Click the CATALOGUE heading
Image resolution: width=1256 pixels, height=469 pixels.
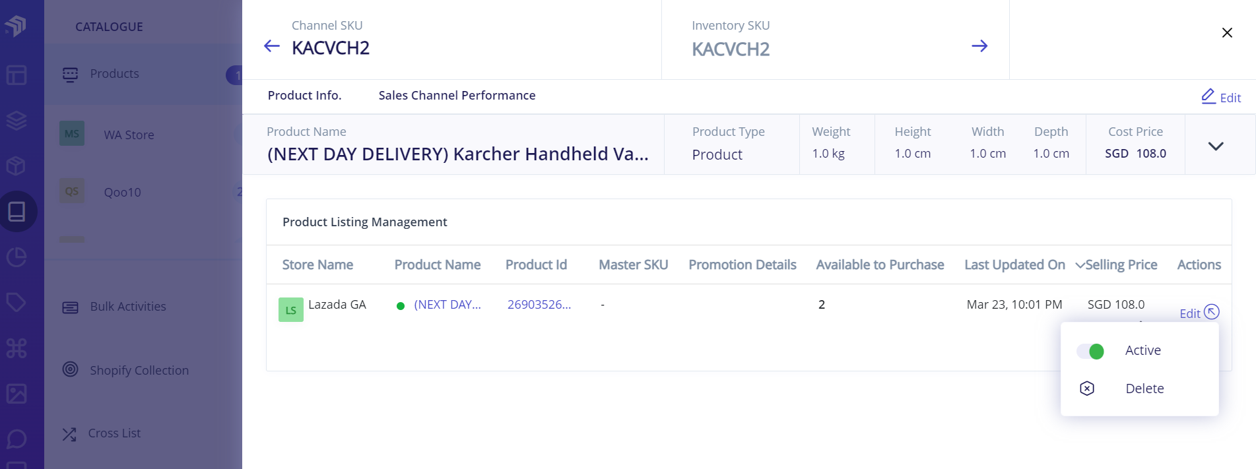pos(109,27)
